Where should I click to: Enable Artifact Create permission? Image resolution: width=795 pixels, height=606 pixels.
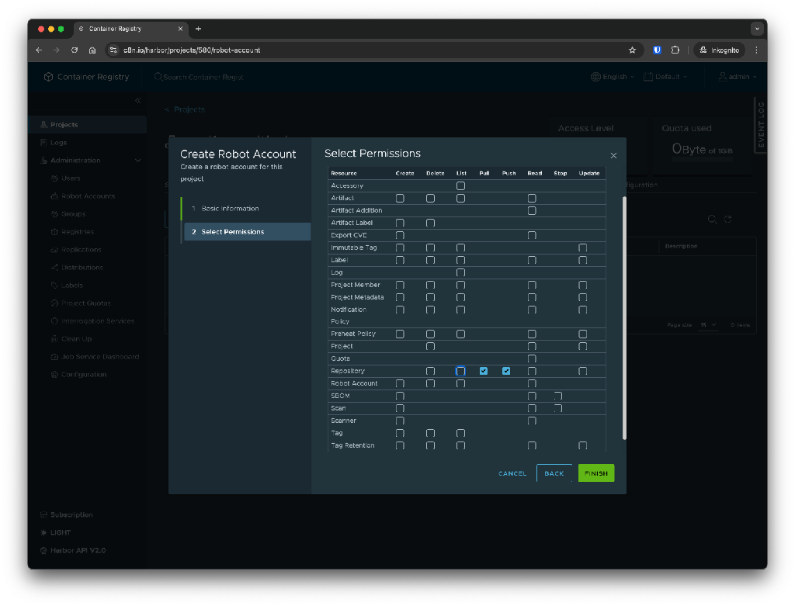coord(400,198)
